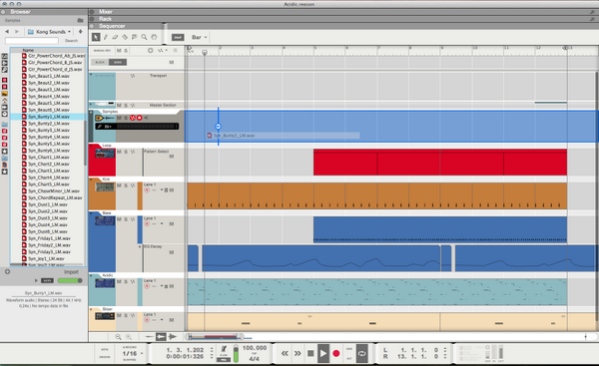Go forward in browser history
This screenshot has height=366, width=599.
click(17, 32)
